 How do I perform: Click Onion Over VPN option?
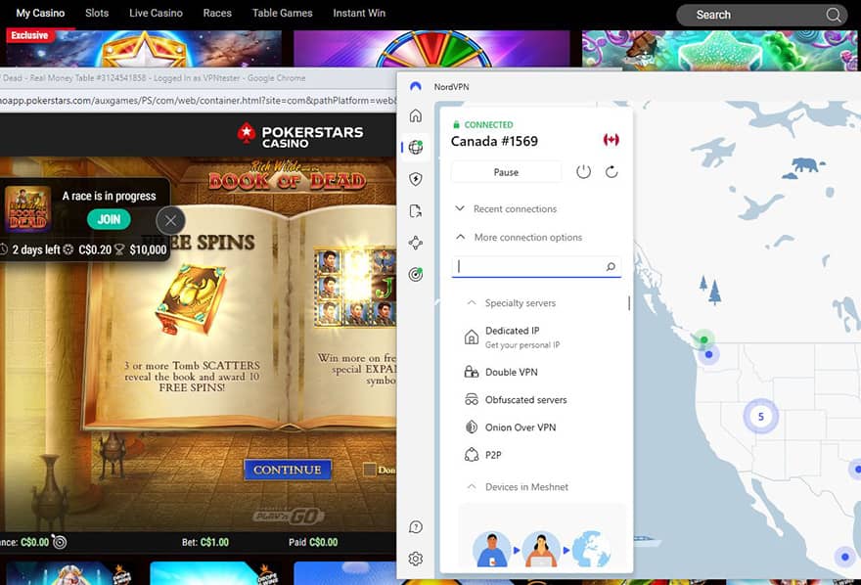(521, 427)
